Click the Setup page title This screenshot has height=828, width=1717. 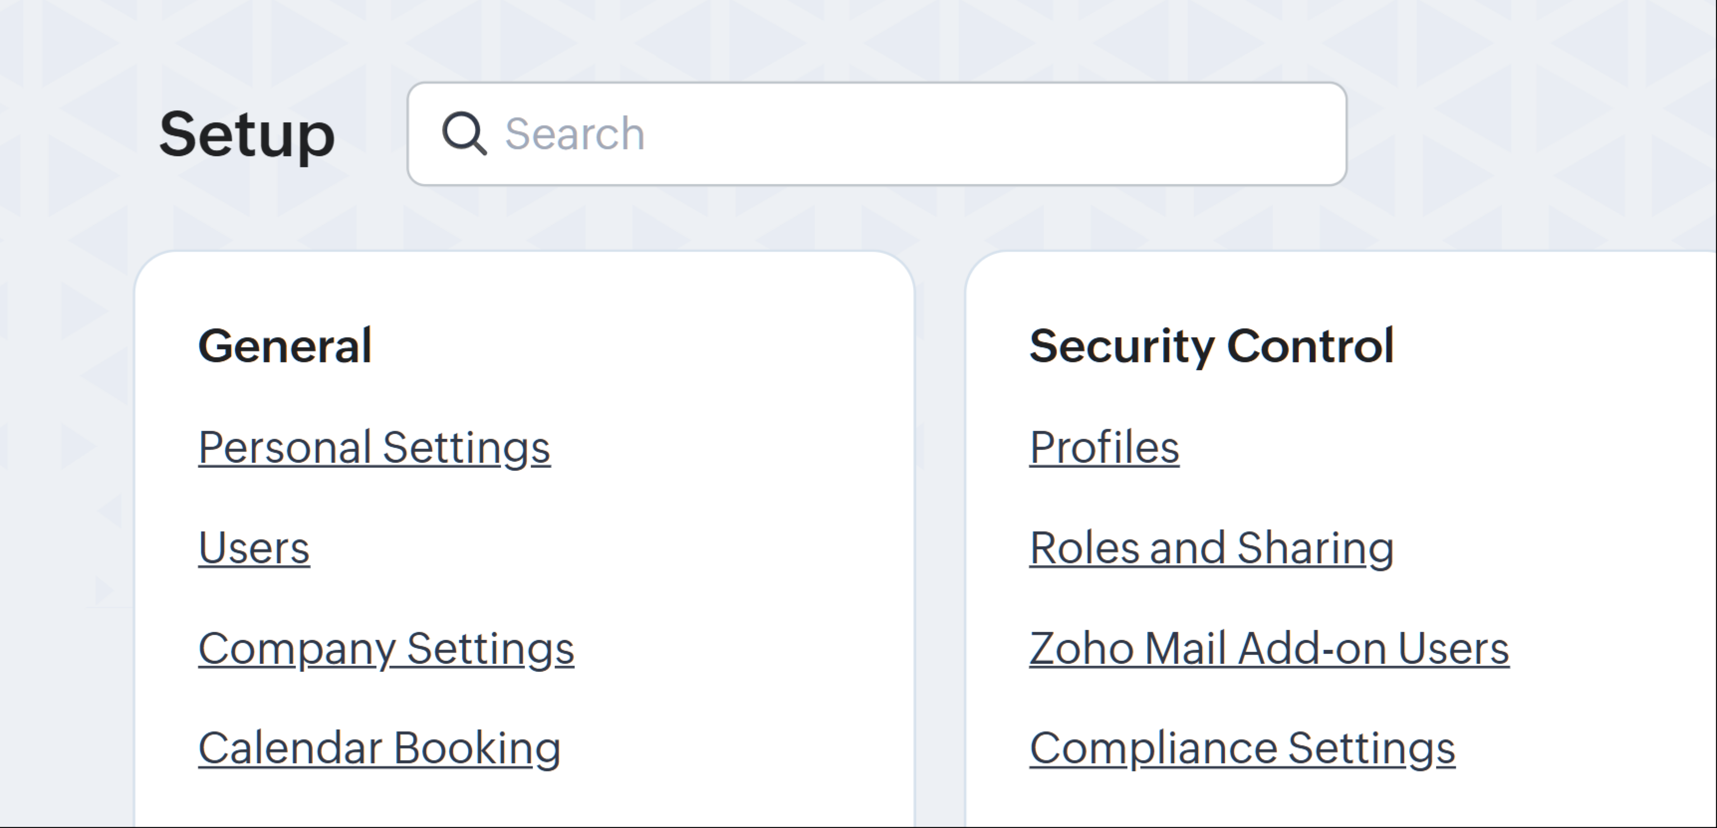(x=246, y=134)
